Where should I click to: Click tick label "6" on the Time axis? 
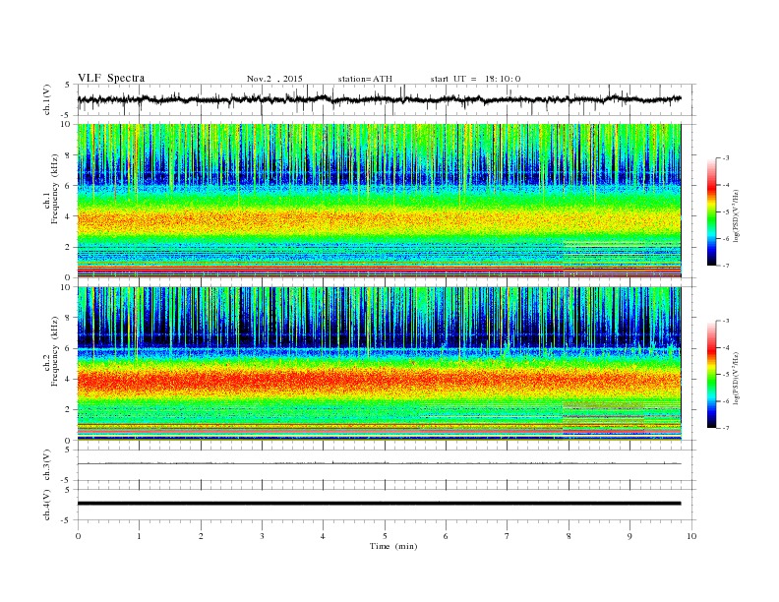tap(446, 536)
